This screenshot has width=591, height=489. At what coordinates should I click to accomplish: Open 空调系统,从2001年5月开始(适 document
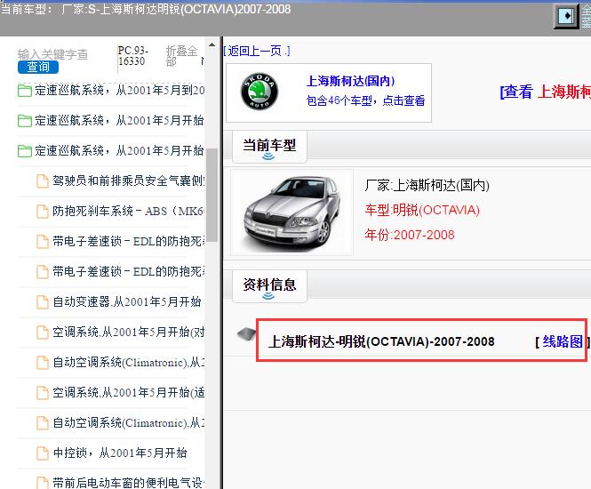pyautogui.click(x=129, y=393)
